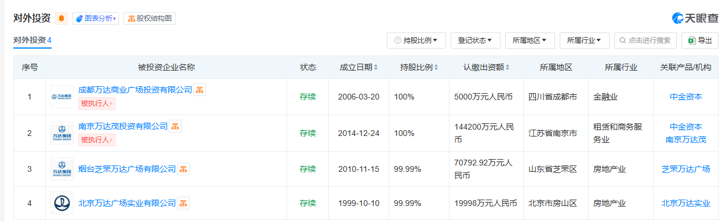
Task: Open the 芝罘万达广场 related product link
Action: coord(686,169)
